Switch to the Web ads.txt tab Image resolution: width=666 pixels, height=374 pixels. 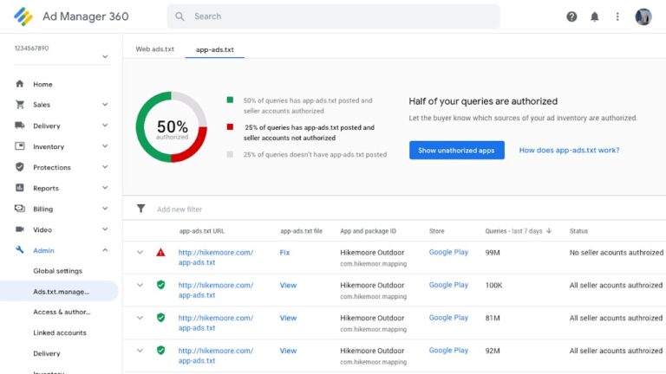pos(154,49)
